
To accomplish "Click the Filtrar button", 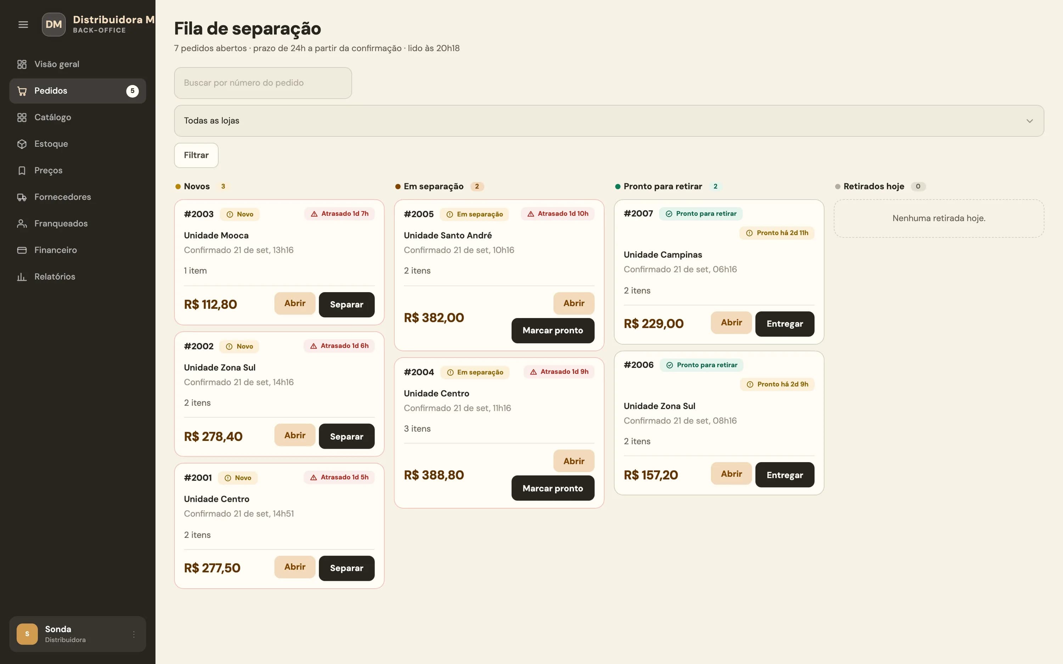I will (x=196, y=155).
